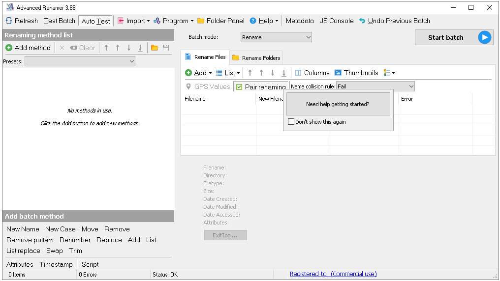This screenshot has height=281, width=500.
Task: Toggle Pair renaming option
Action: pos(261,87)
